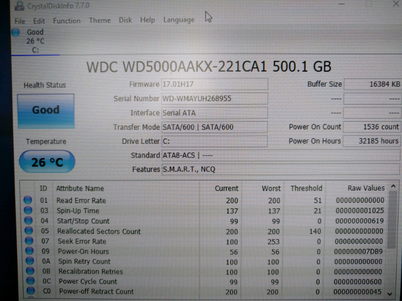The width and height of the screenshot is (402, 301).
Task: Click the Features field S.M.A.R.T., NCQ
Action: coord(280,170)
